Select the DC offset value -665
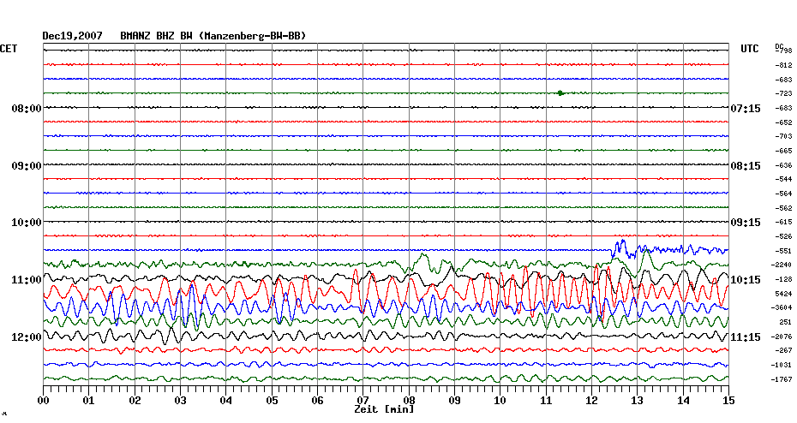797x423 pixels. point(783,152)
